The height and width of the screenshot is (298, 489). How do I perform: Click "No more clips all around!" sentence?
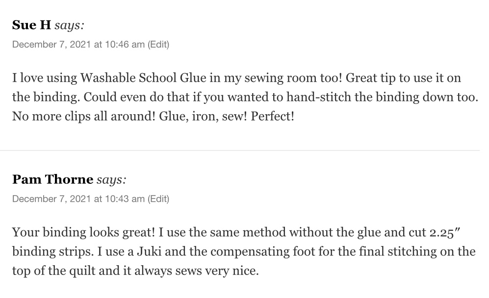[x=83, y=117]
